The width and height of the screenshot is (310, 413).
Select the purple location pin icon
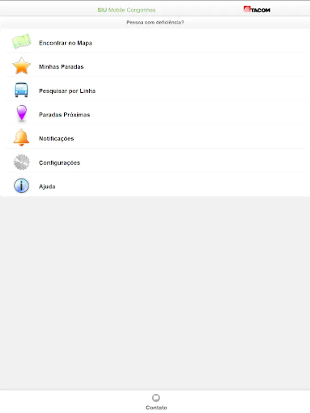pyautogui.click(x=22, y=113)
